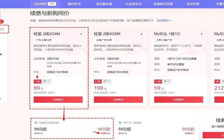Click the cube icon beside MySQL 基础版
Screen dimensions: 224x140
pyautogui.click(x=120, y=123)
